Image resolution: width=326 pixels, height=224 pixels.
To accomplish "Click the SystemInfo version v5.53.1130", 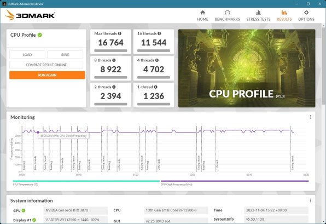I will point(276,220).
